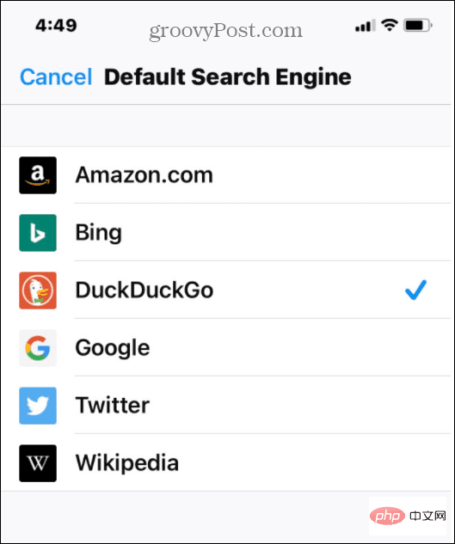Select Google as default search engine
Viewport: 455px width, 544px height.
tap(227, 348)
